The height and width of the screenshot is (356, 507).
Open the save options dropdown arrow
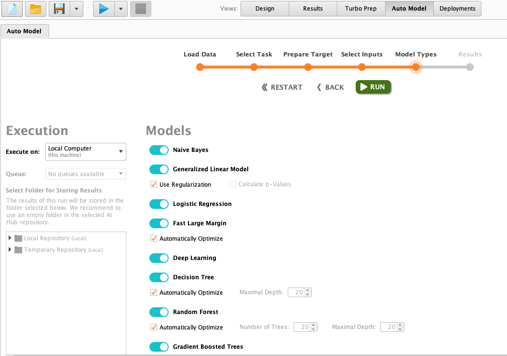[76, 8]
